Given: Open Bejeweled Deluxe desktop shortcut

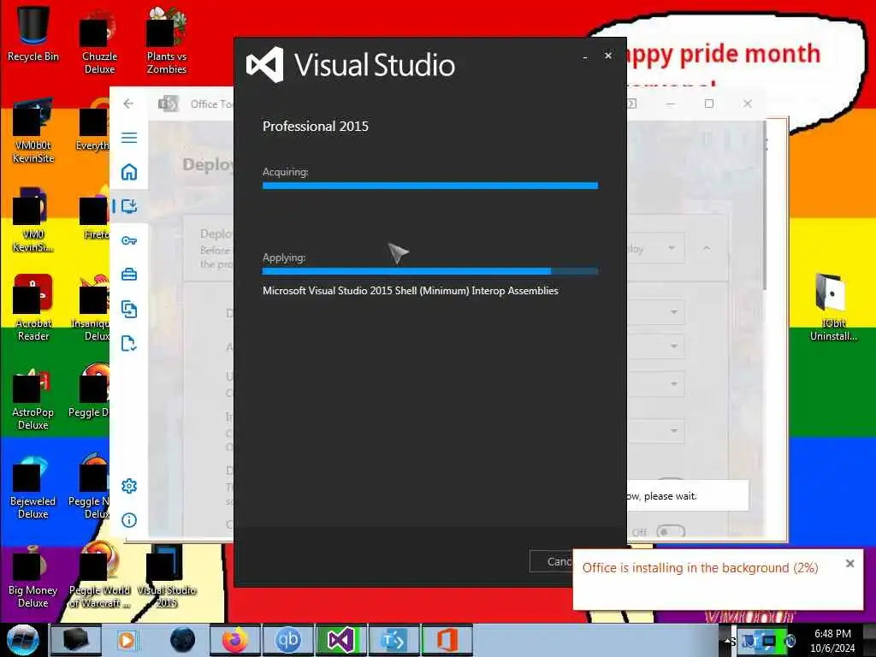Looking at the screenshot, I should pos(33,486).
